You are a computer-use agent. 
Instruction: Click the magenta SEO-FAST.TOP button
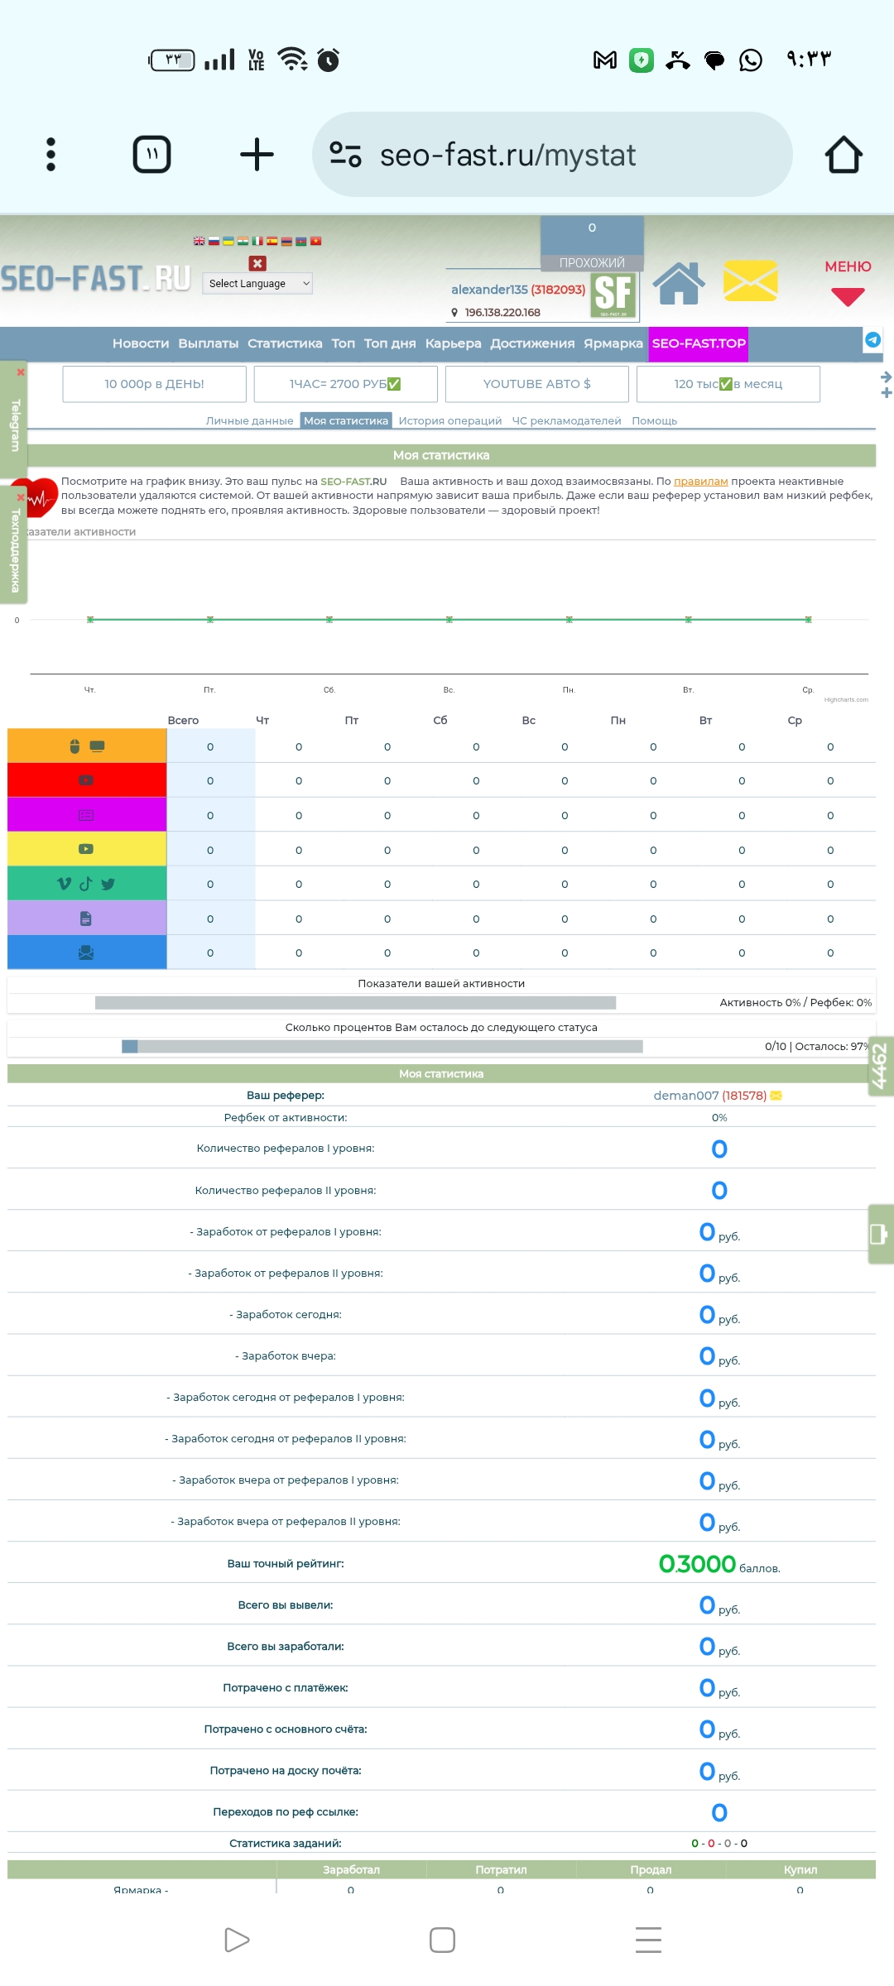(x=699, y=343)
